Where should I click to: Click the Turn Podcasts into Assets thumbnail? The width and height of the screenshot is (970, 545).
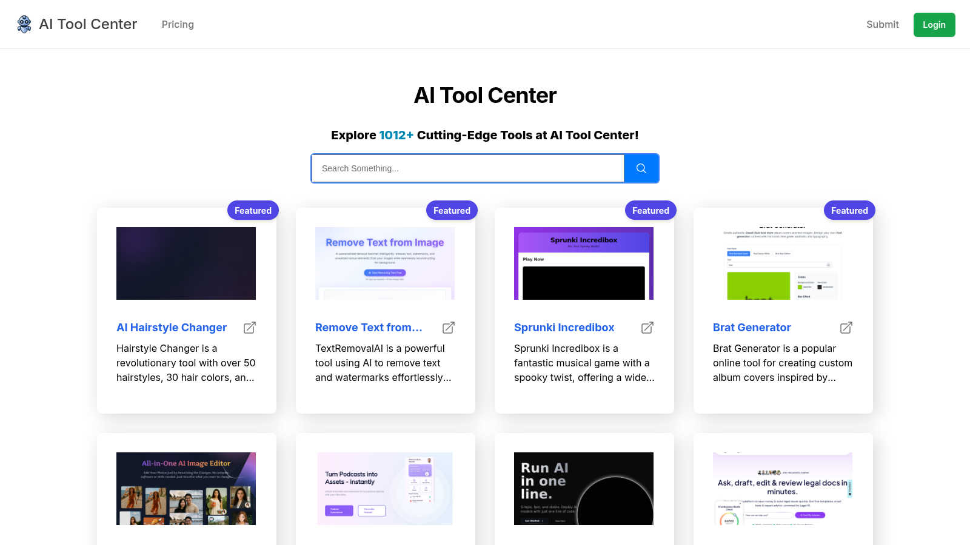click(385, 489)
